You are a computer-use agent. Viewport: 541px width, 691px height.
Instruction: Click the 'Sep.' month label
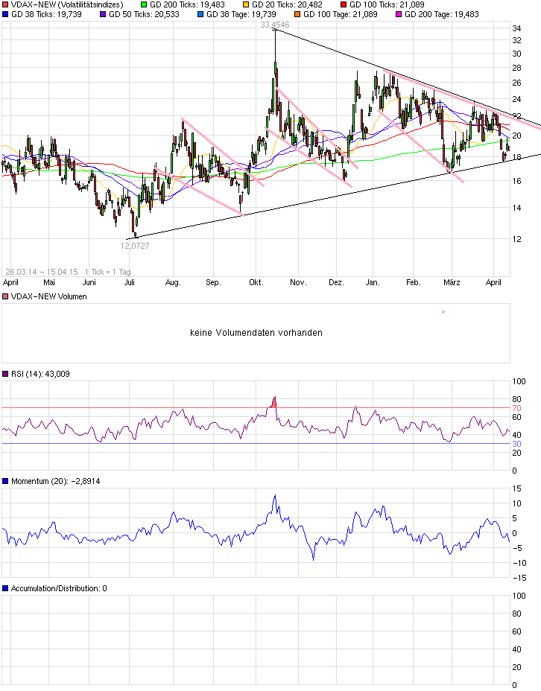click(213, 282)
